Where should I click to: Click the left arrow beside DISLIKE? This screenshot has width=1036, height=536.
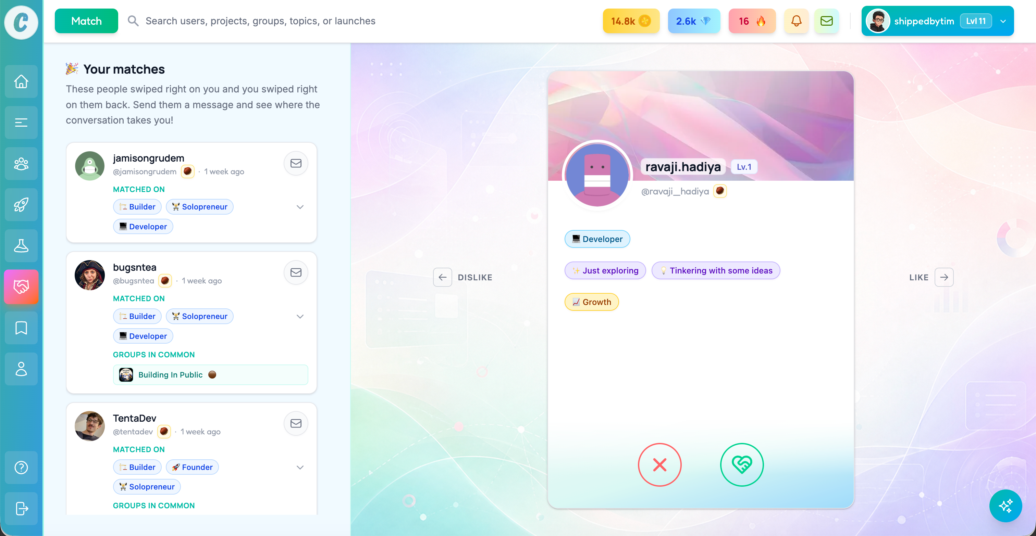point(442,277)
